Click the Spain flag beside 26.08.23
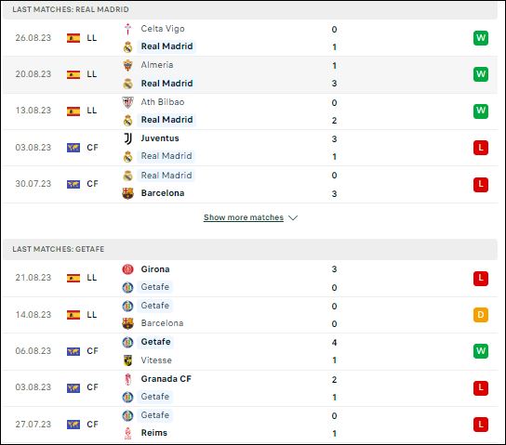506x445 pixels. (x=73, y=38)
